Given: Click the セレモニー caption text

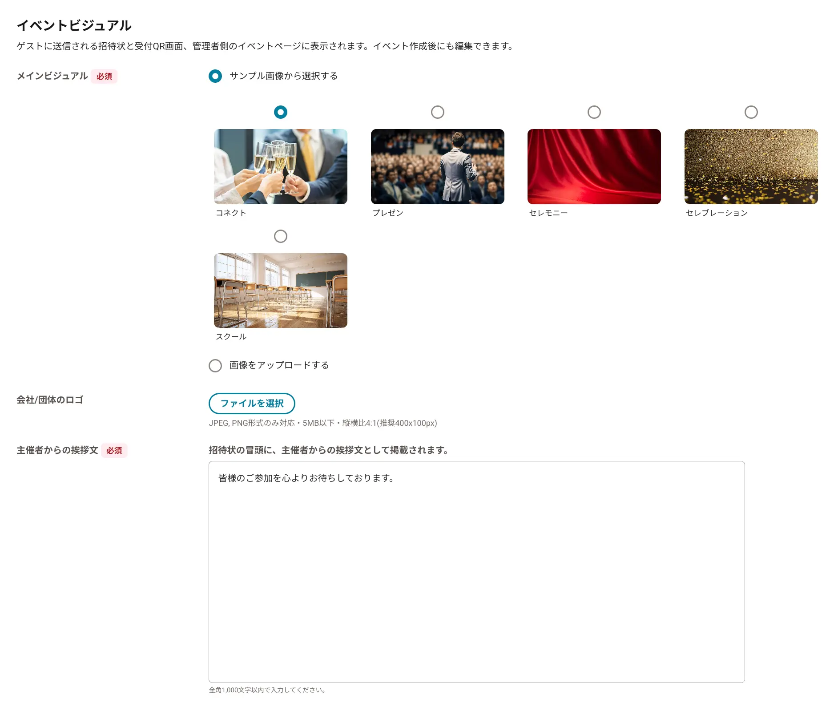Looking at the screenshot, I should tap(548, 213).
